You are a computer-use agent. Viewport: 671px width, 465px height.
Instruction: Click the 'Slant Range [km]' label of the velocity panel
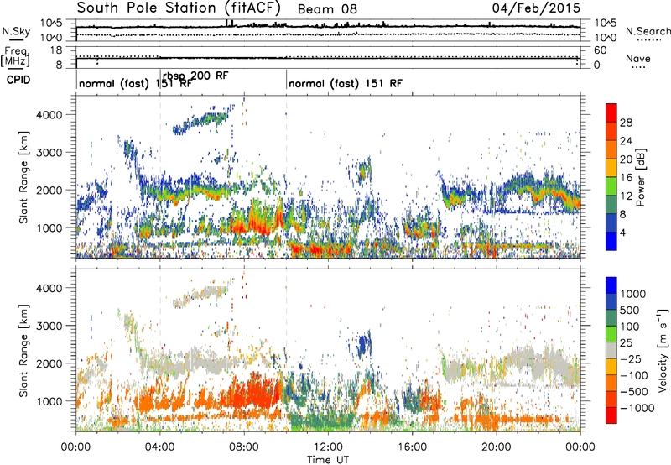pos(23,351)
